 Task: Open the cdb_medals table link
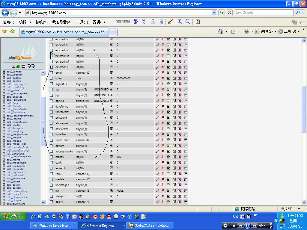14,141
